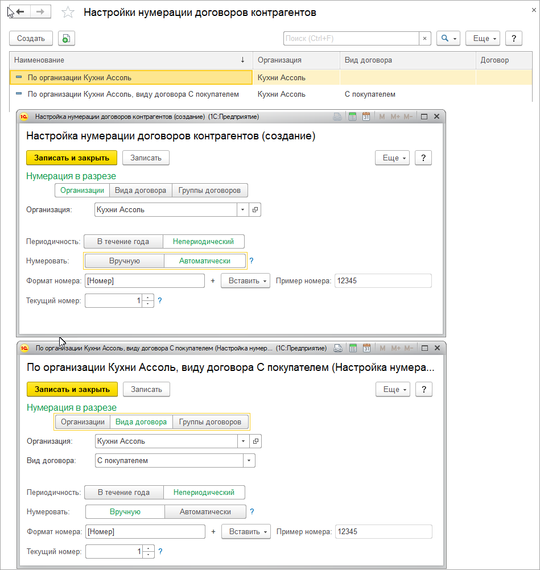Open help in the С покупателем window
This screenshot has height=570, width=540.
(424, 389)
